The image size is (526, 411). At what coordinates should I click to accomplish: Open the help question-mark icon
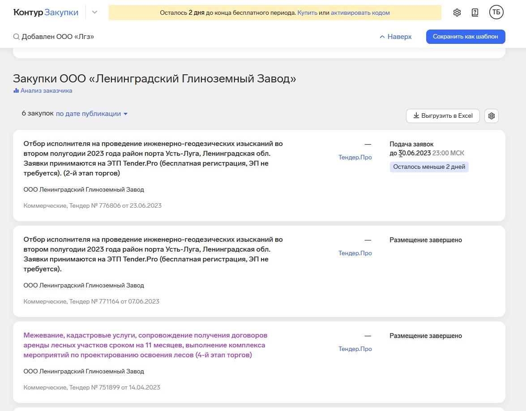[x=475, y=13]
